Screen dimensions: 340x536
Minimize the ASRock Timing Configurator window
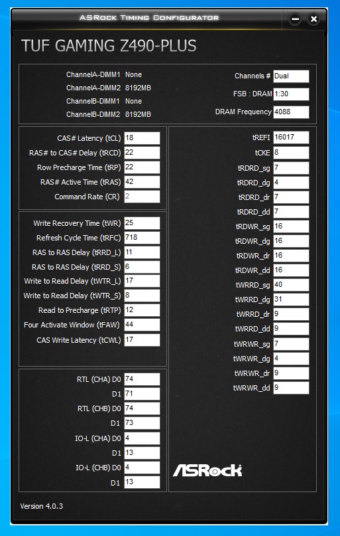295,19
